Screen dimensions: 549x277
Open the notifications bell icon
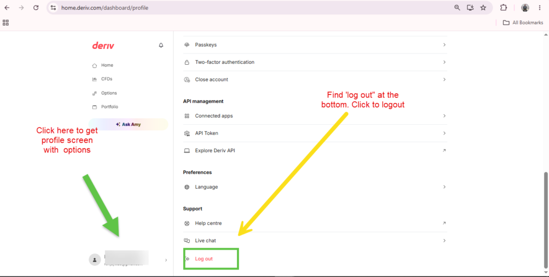(x=161, y=46)
